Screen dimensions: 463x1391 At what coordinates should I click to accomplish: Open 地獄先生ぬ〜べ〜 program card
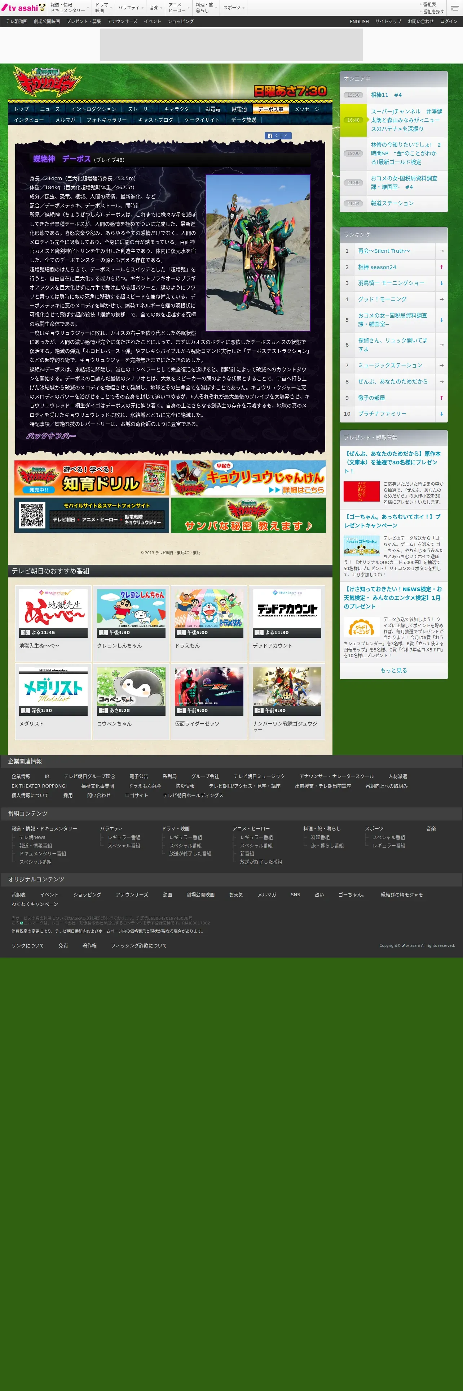point(53,623)
